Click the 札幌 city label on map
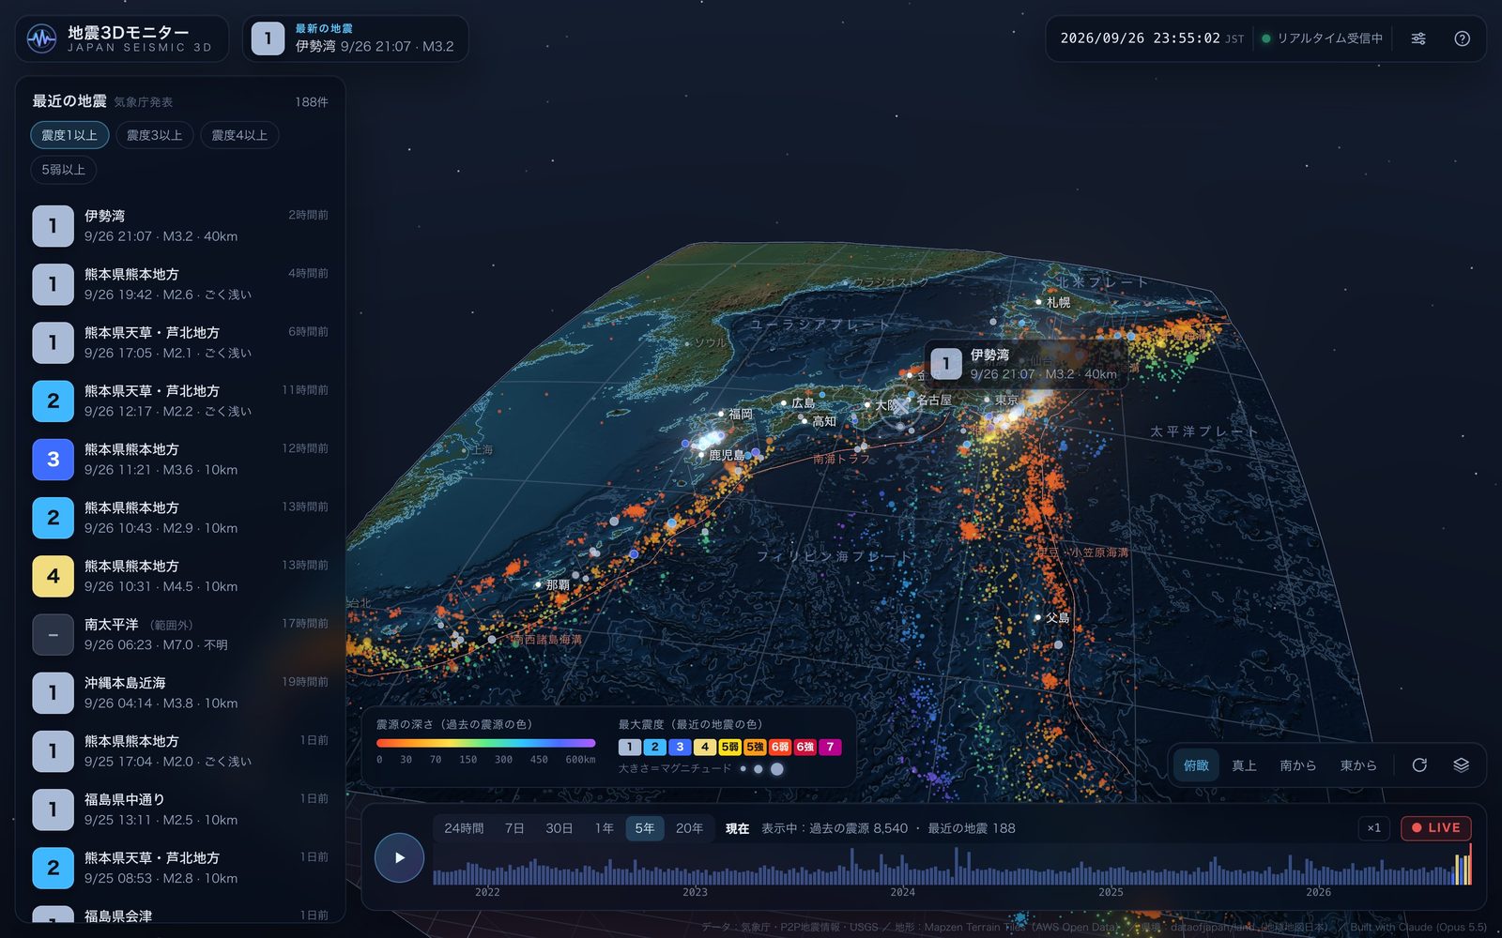Screen dimensions: 1502x938 pyautogui.click(x=1058, y=302)
